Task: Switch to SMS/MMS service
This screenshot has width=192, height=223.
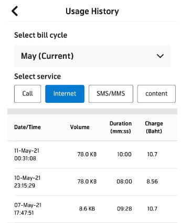Action: [111, 94]
